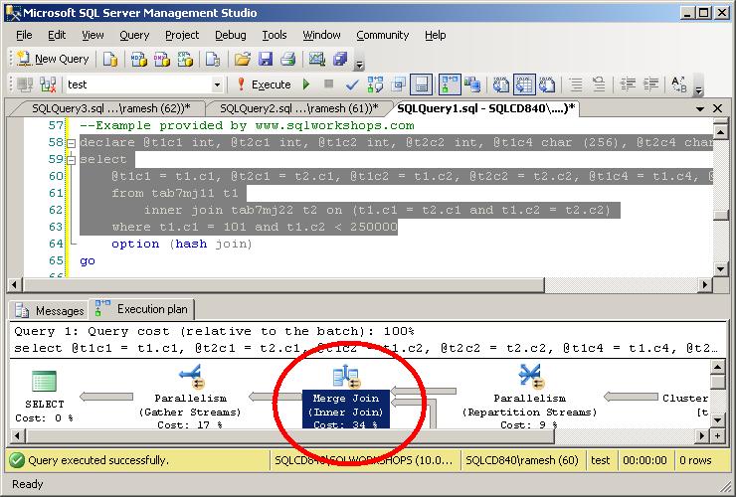This screenshot has width=736, height=497.
Task: Uncomment the selected lines
Action: coord(599,84)
